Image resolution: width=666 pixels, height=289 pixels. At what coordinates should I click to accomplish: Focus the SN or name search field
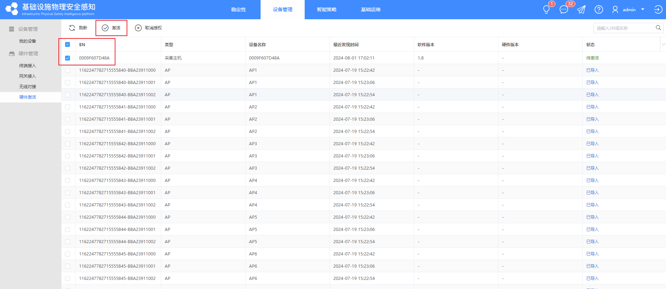[x=623, y=28]
